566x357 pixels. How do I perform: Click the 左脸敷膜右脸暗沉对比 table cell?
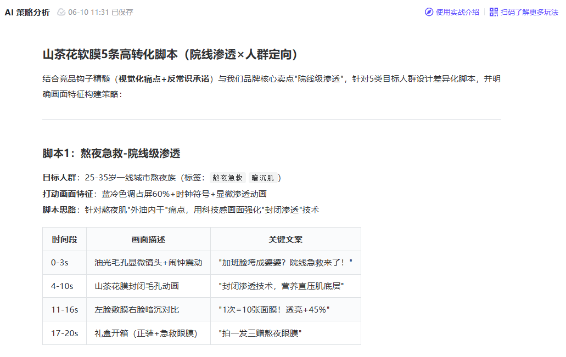click(x=137, y=310)
